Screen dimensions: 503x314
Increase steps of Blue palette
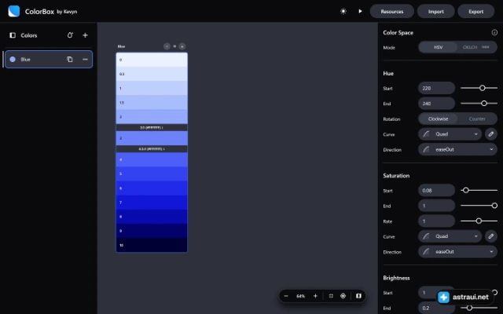182,46
